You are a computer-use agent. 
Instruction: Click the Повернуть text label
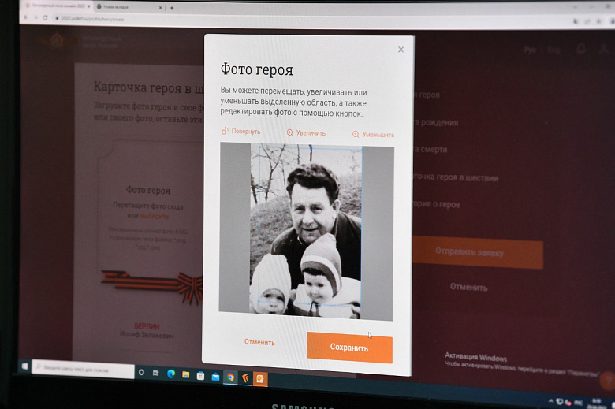click(x=246, y=132)
